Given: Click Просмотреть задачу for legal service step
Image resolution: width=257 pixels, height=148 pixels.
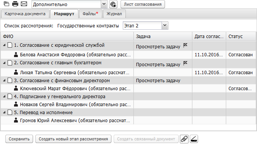Looking at the screenshot, I should [158, 47].
